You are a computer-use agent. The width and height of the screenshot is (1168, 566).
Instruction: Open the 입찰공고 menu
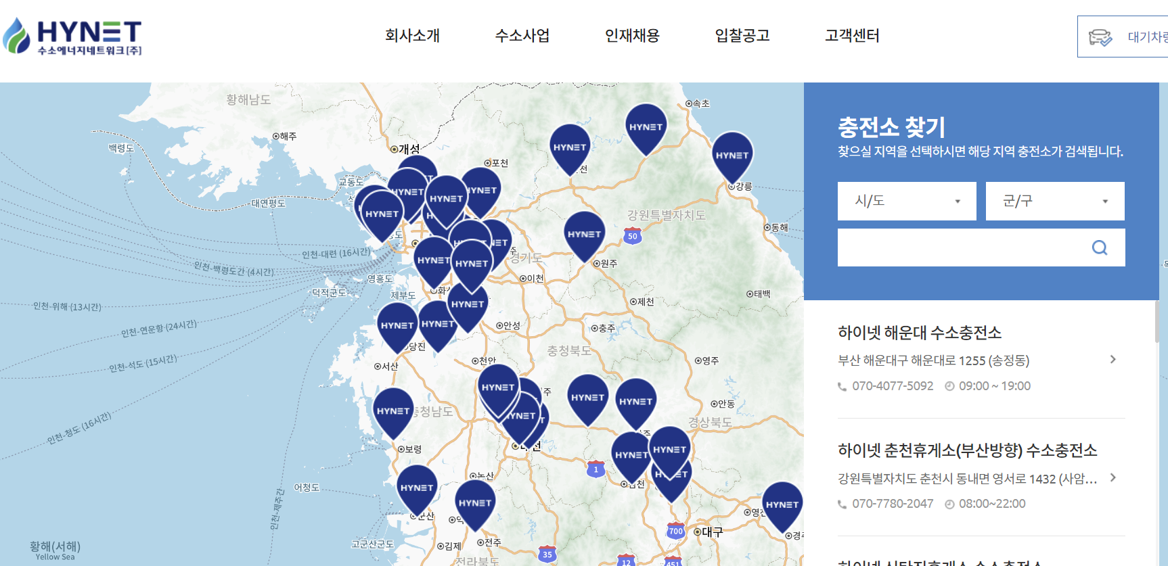coord(742,36)
